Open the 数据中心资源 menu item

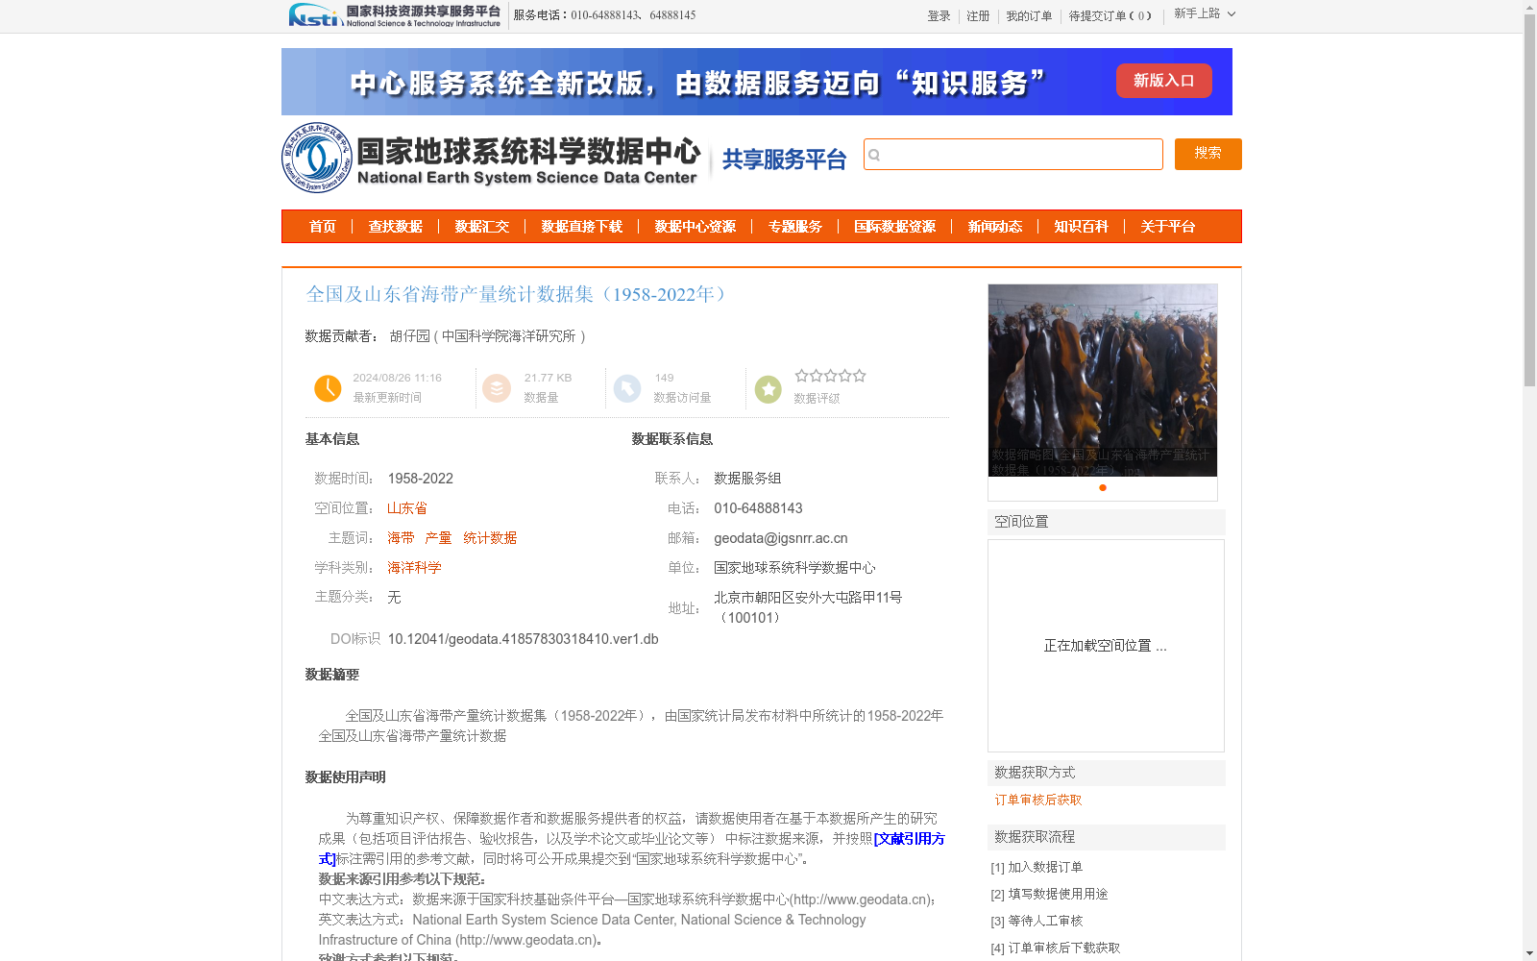695,227
